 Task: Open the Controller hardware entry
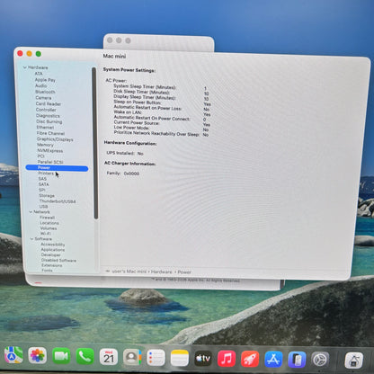pyautogui.click(x=46, y=110)
